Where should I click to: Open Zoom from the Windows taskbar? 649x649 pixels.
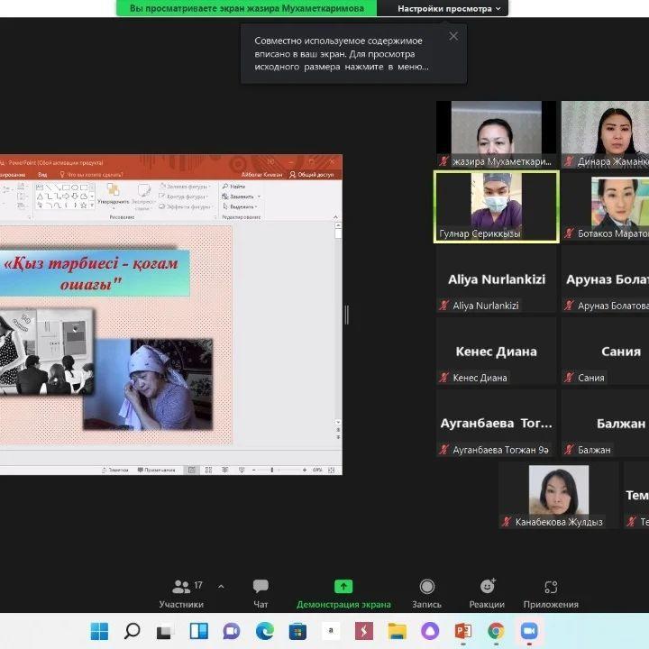coord(527,631)
